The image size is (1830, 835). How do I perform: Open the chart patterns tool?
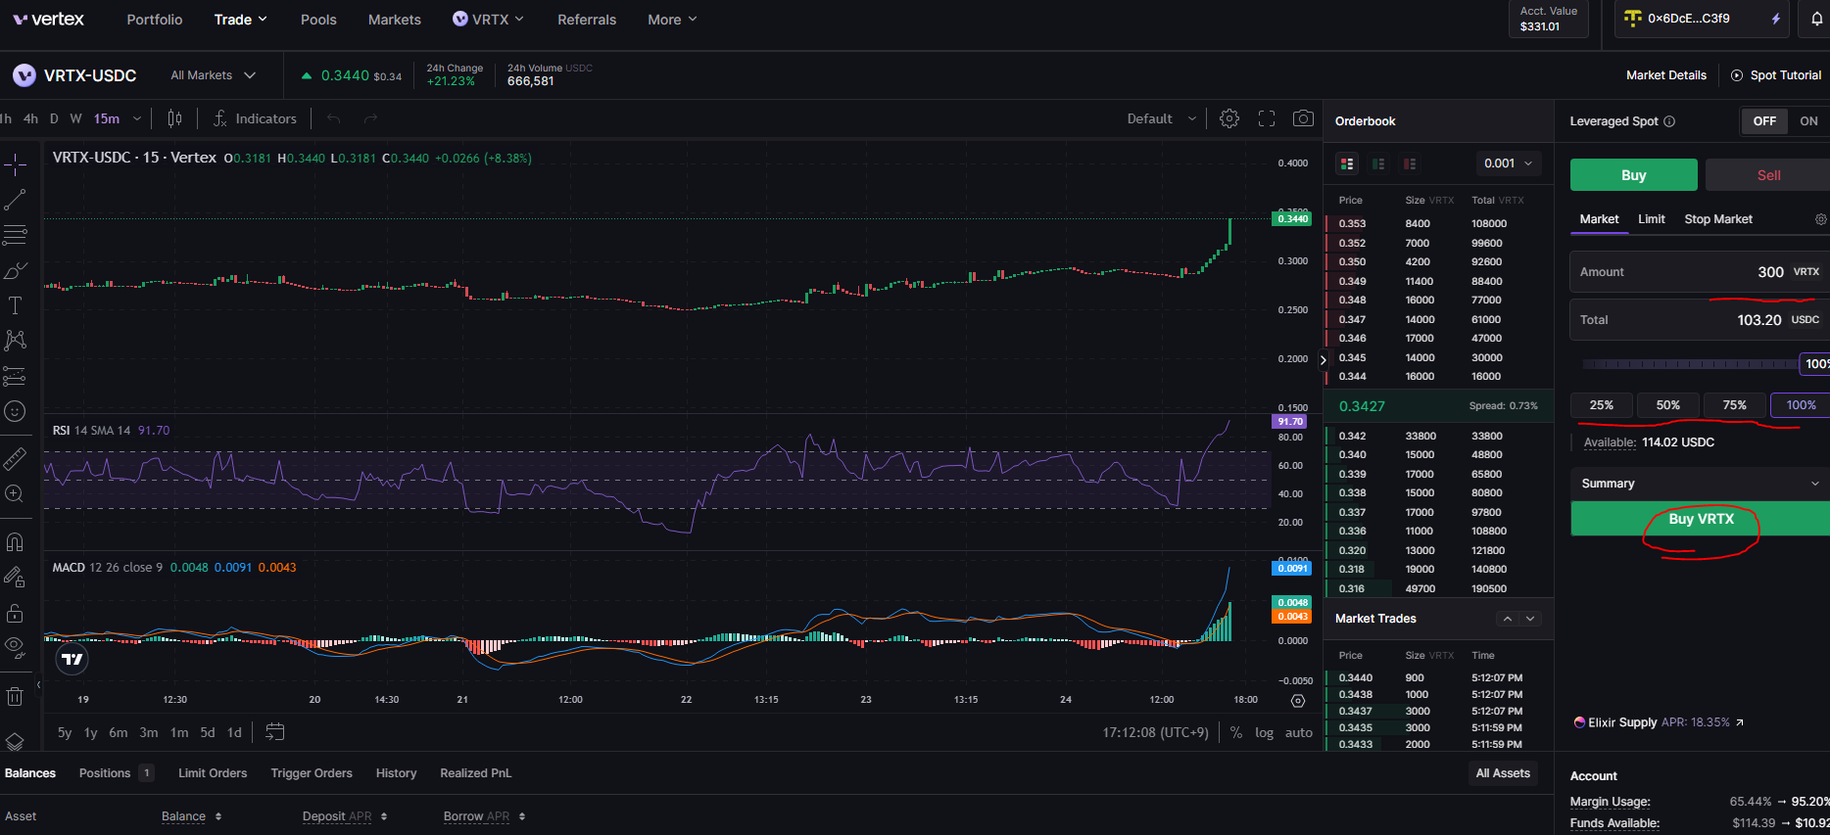(x=15, y=341)
